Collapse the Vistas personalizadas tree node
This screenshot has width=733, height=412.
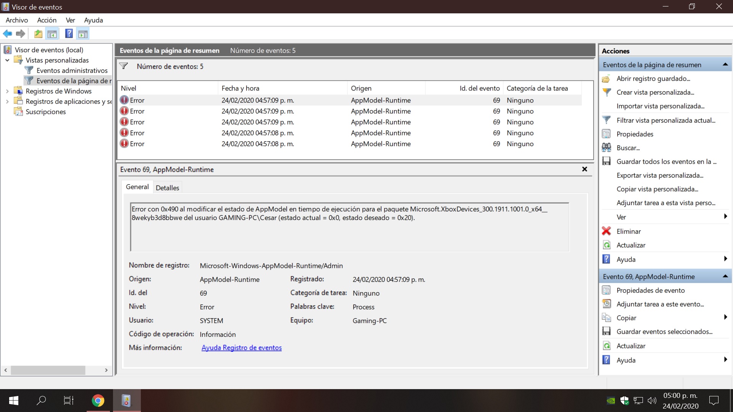pyautogui.click(x=7, y=60)
